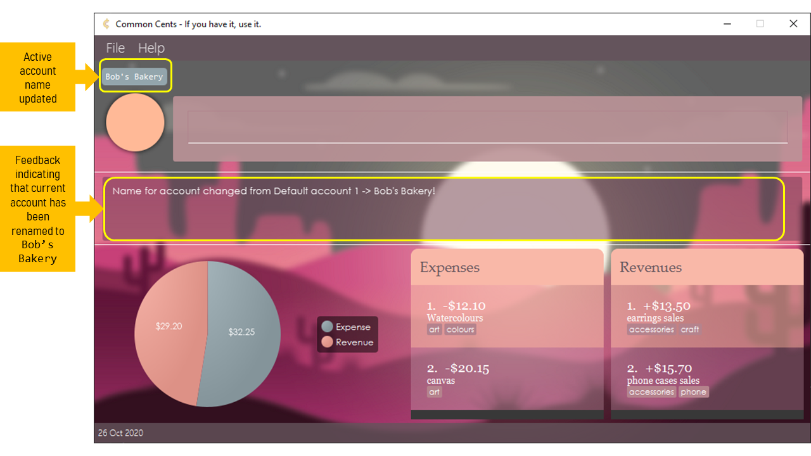Select the canvas expense entry
Image resolution: width=811 pixels, height=456 pixels.
pyautogui.click(x=507, y=379)
